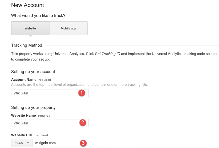Image resolution: width=219 pixels, height=148 pixels.
Task: Click the 'Accounts are the top-most level' description
Action: [x=79, y=85]
